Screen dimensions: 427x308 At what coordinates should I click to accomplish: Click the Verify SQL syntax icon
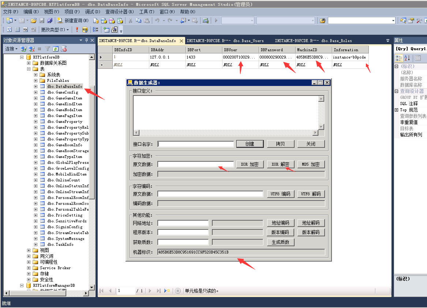click(85, 29)
